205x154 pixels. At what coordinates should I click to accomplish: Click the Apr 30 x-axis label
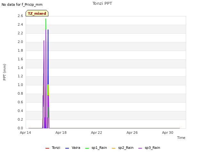point(168,133)
